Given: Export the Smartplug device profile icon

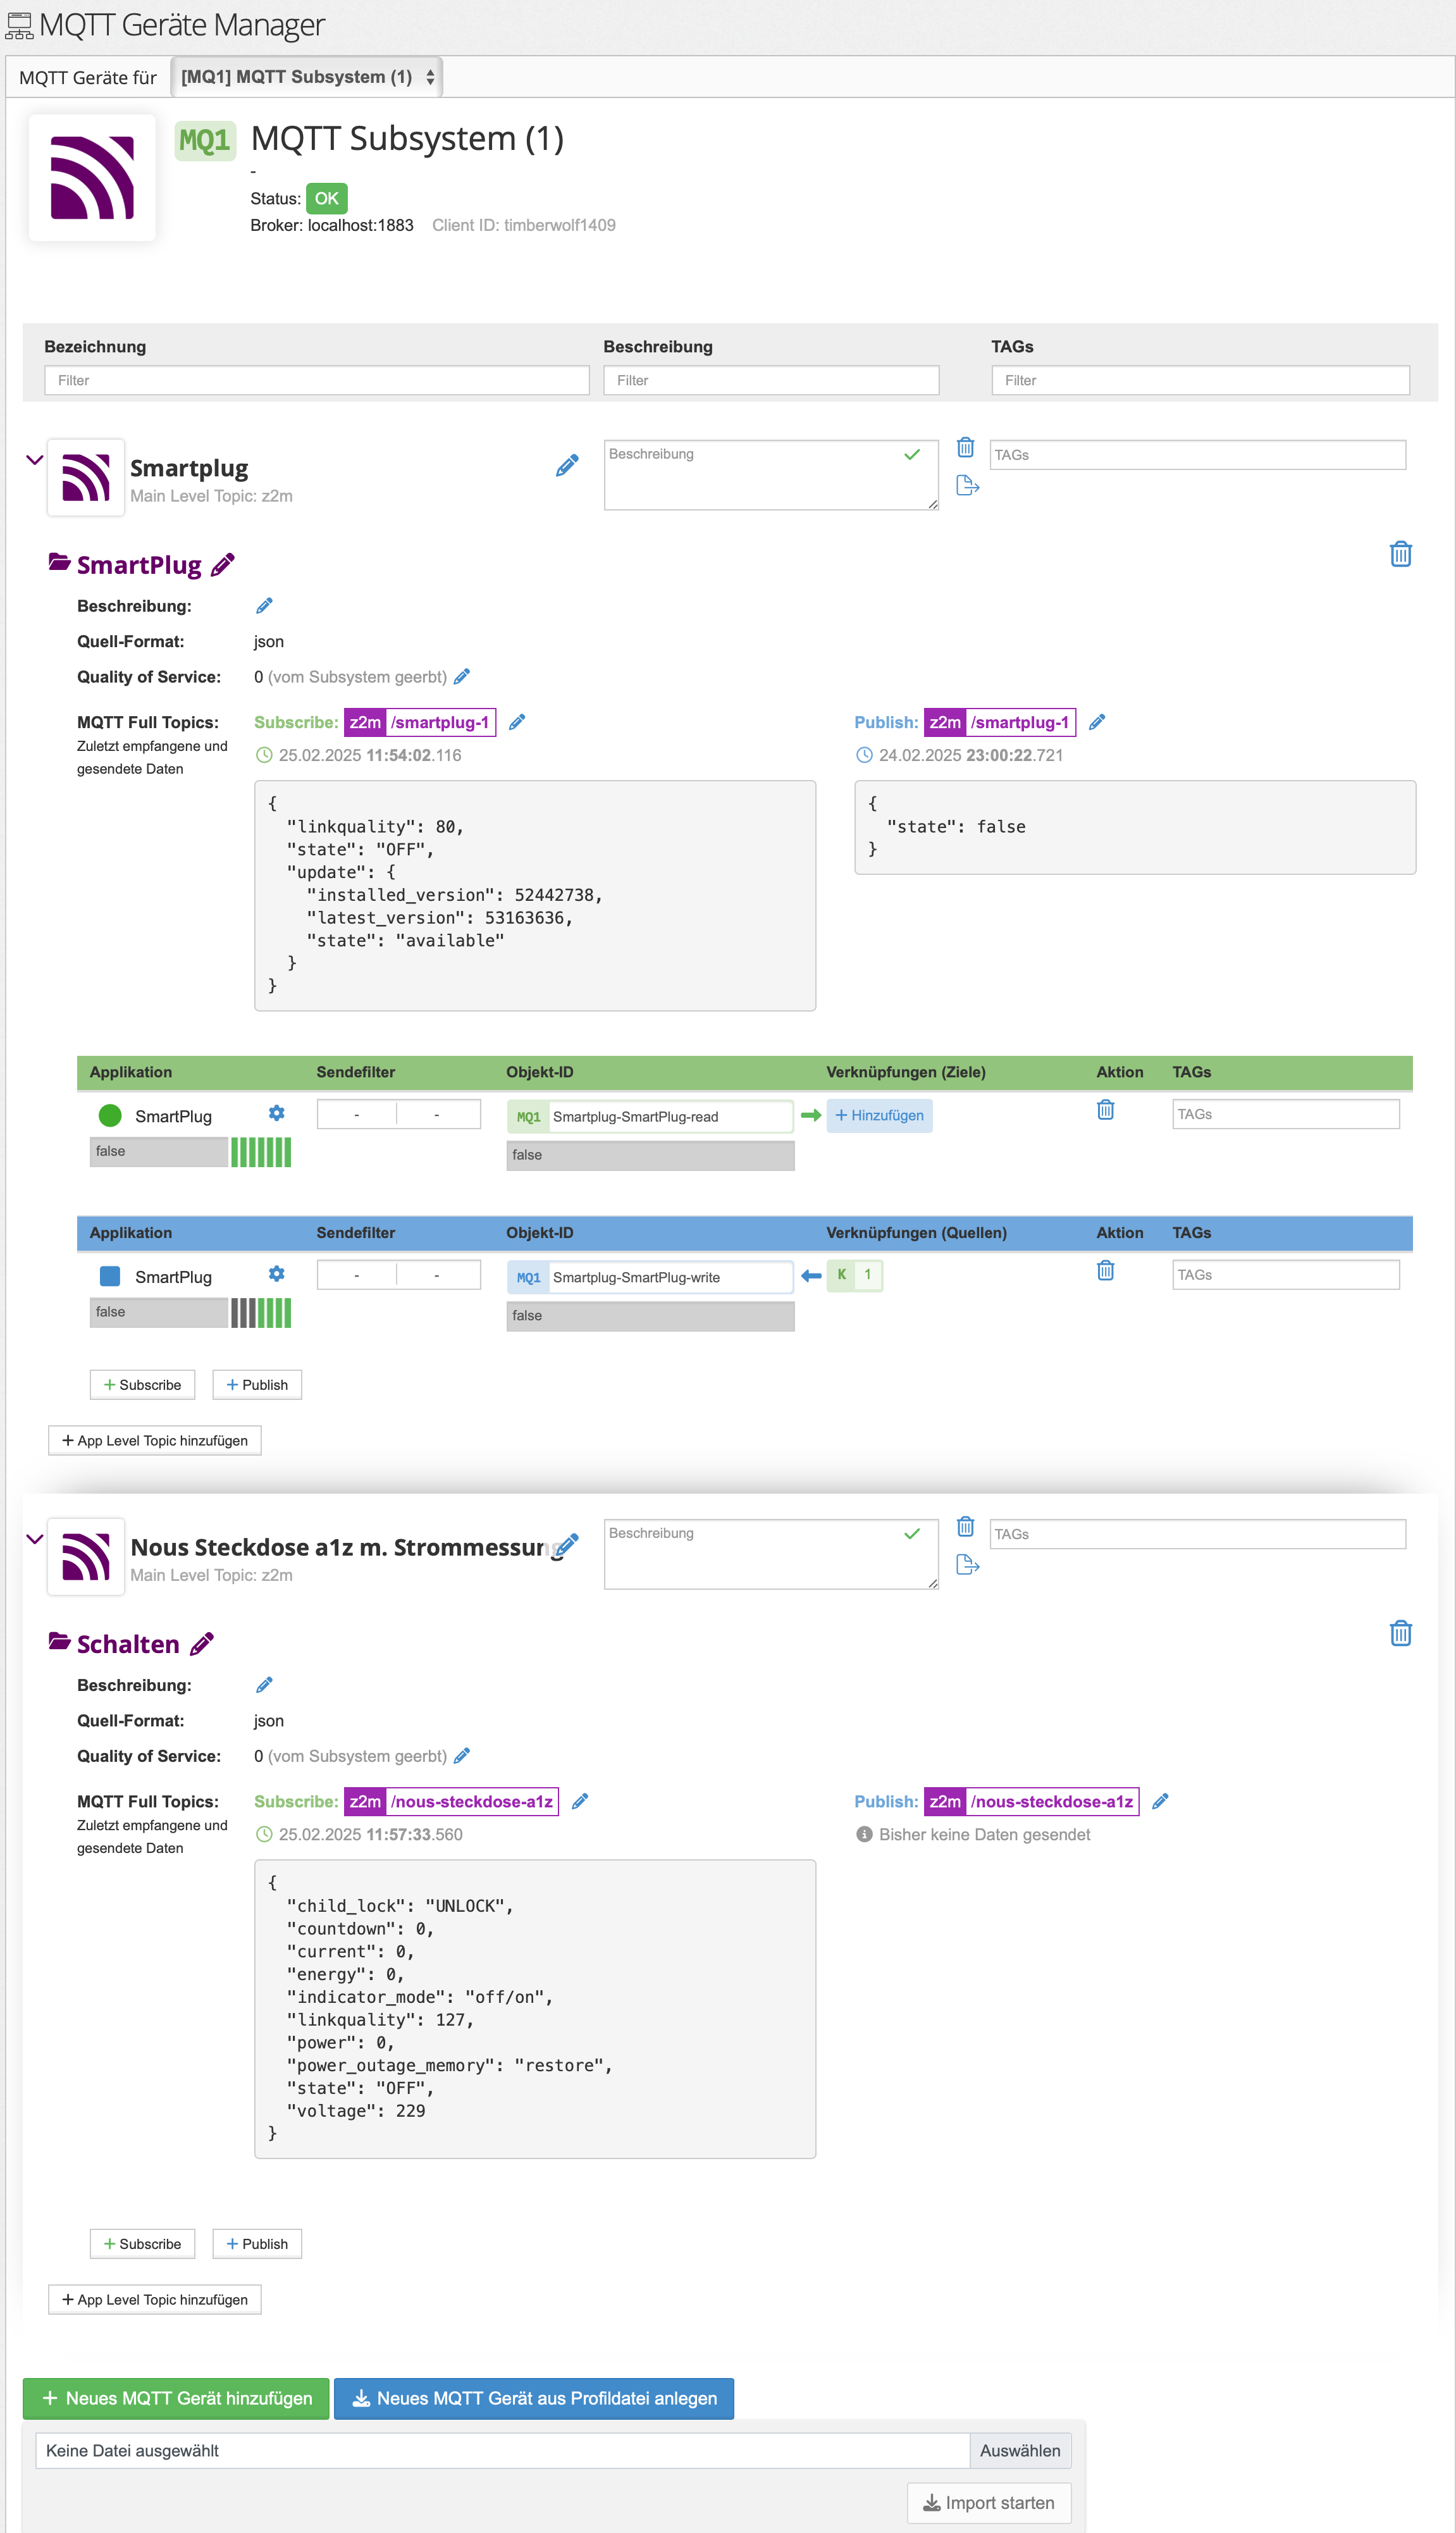Looking at the screenshot, I should coord(967,486).
